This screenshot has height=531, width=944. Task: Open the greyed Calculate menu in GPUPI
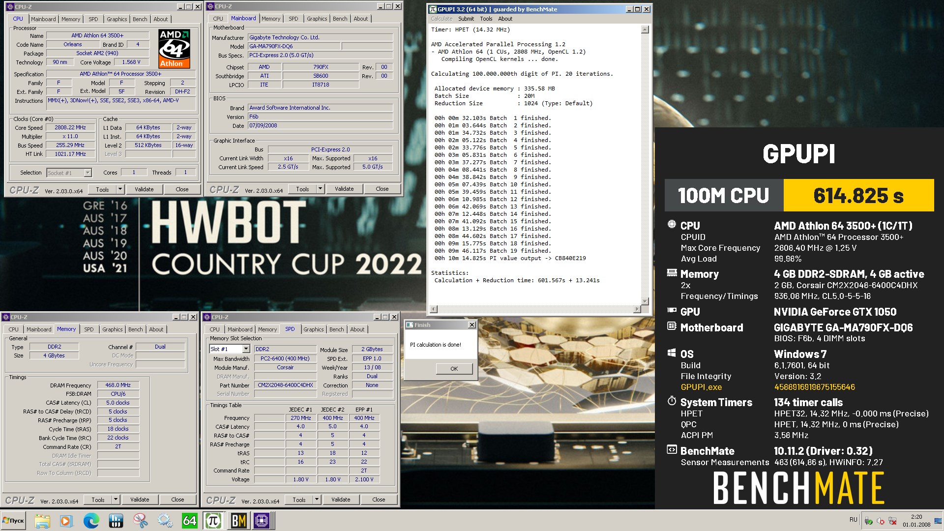[442, 19]
